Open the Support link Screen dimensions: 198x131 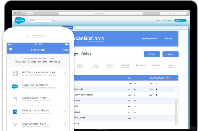(169, 39)
